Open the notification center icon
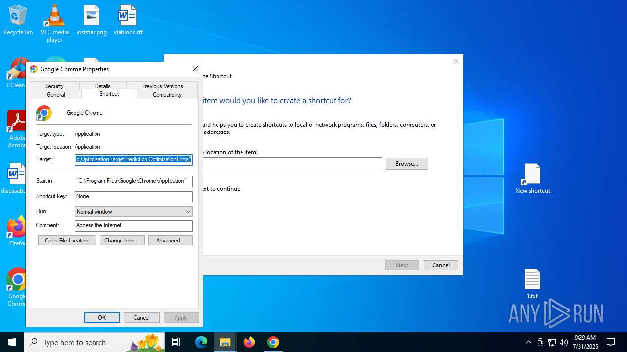This screenshot has width=627, height=352. tap(611, 342)
